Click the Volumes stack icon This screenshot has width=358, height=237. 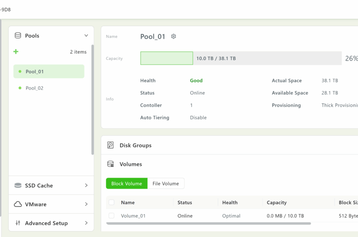[110, 164]
